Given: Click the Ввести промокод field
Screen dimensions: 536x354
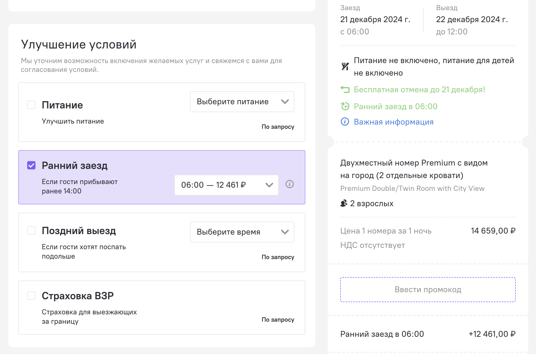Looking at the screenshot, I should click(428, 290).
